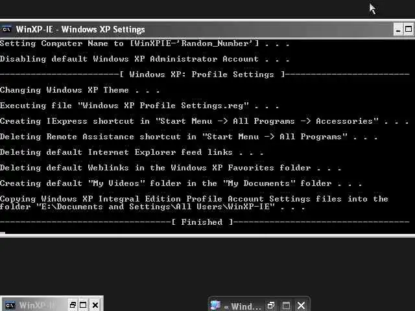The width and height of the screenshot is (415, 311).
Task: Click the 'Executing file' Profile Settings.reg line
Action: click(139, 106)
